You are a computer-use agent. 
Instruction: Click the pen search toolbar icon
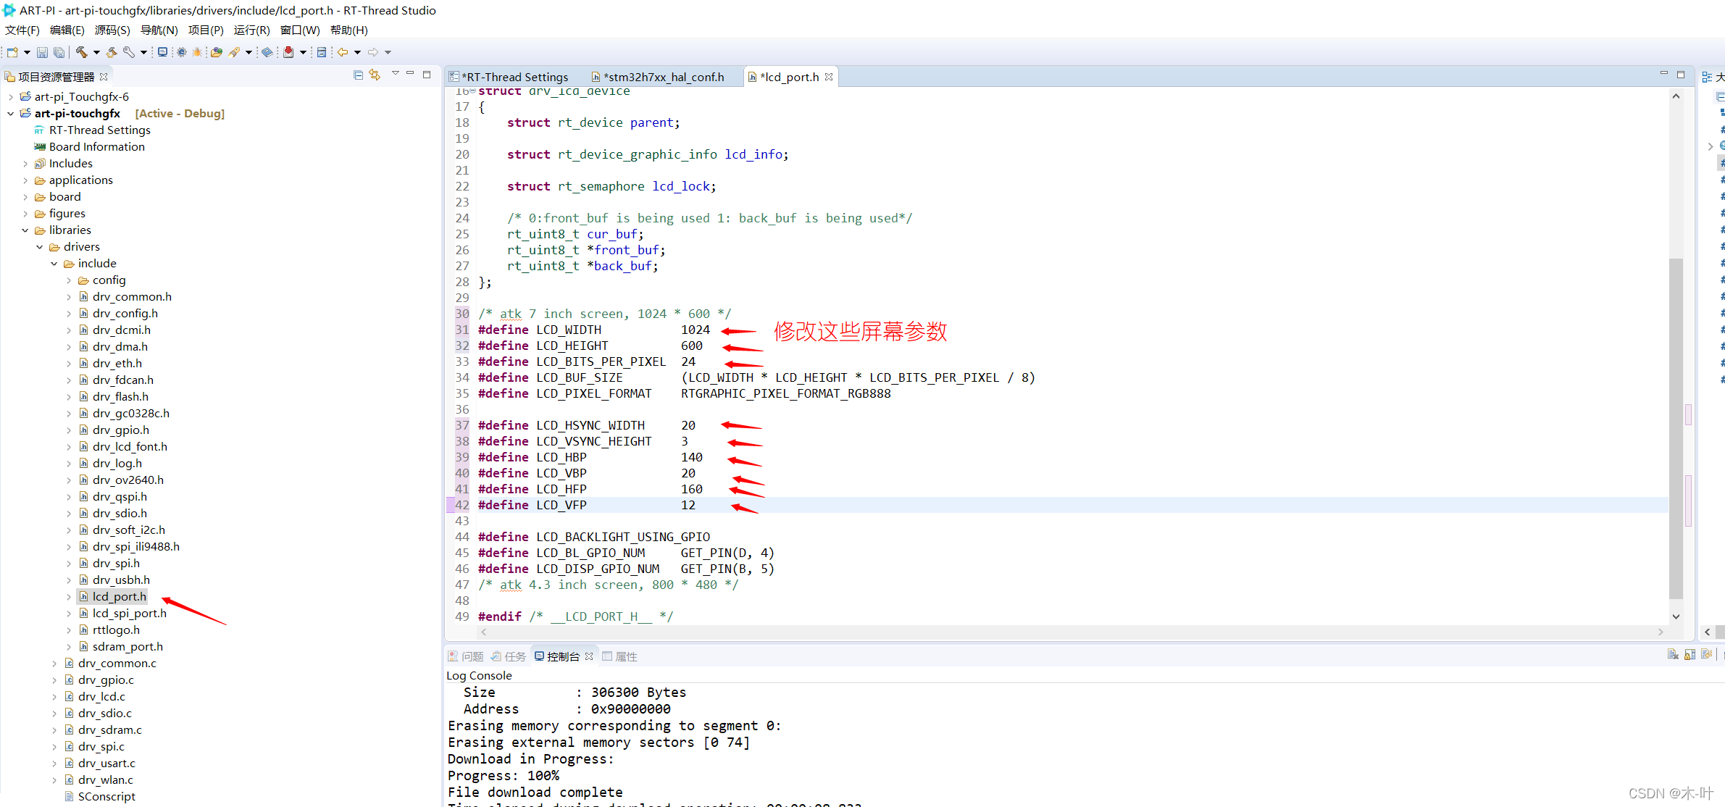pos(234,52)
